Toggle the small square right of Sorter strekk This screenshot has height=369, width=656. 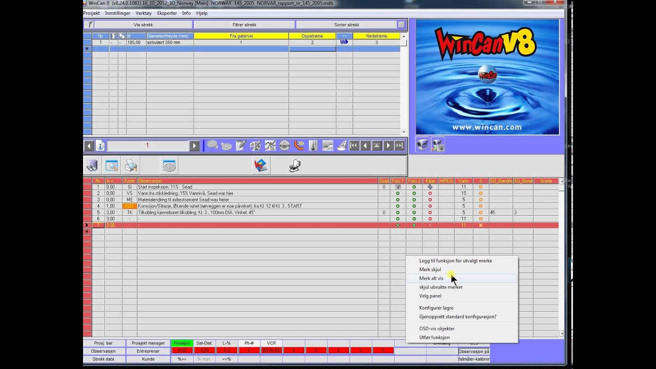(x=401, y=25)
